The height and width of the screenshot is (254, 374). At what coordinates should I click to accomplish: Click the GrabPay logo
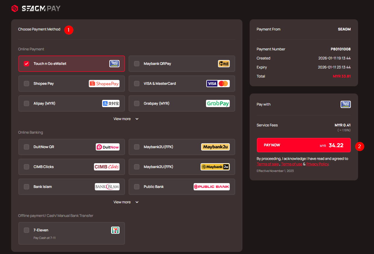click(x=218, y=103)
